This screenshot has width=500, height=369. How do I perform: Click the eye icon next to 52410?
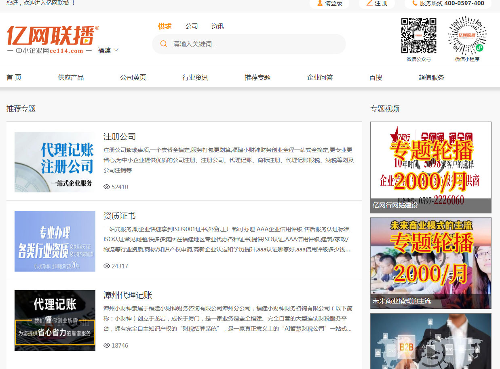tap(107, 187)
